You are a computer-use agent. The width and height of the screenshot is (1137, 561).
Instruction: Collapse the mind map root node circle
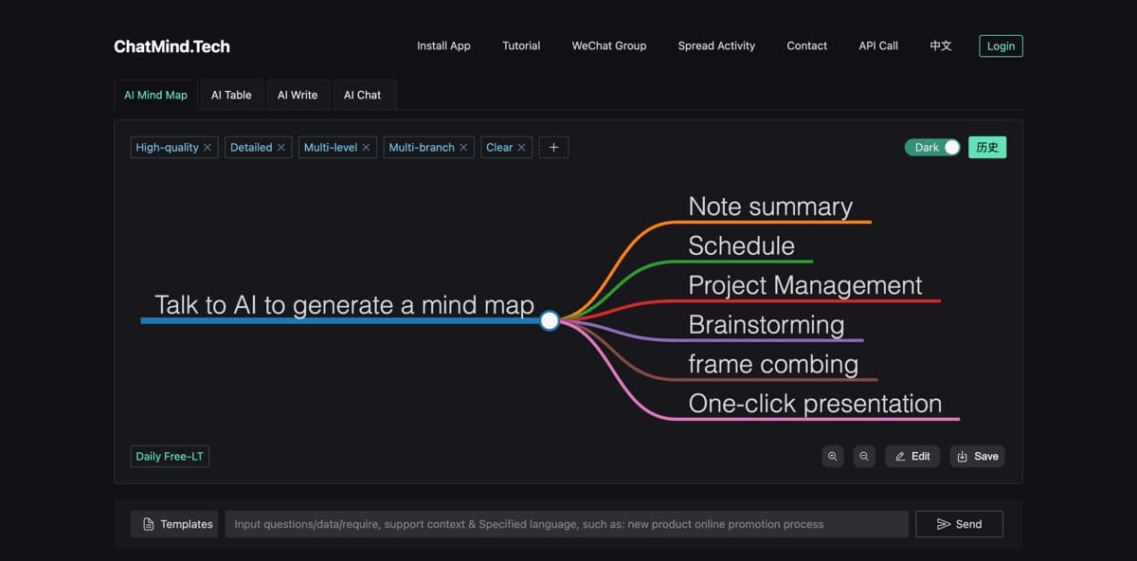(550, 321)
